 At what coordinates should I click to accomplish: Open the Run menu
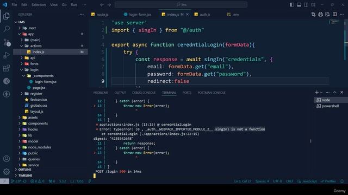click(x=74, y=5)
